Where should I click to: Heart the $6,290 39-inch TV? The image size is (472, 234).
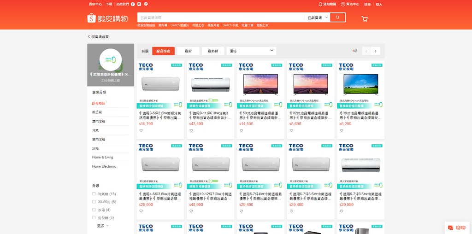[342, 130]
